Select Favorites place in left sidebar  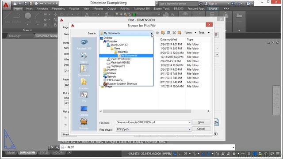click(84, 84)
